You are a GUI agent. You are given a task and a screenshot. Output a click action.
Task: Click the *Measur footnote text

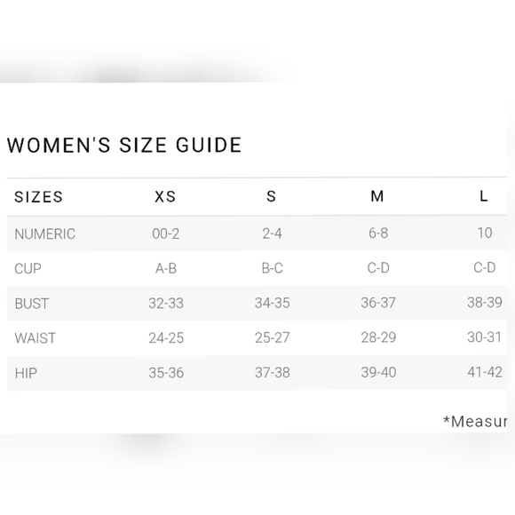pos(475,422)
